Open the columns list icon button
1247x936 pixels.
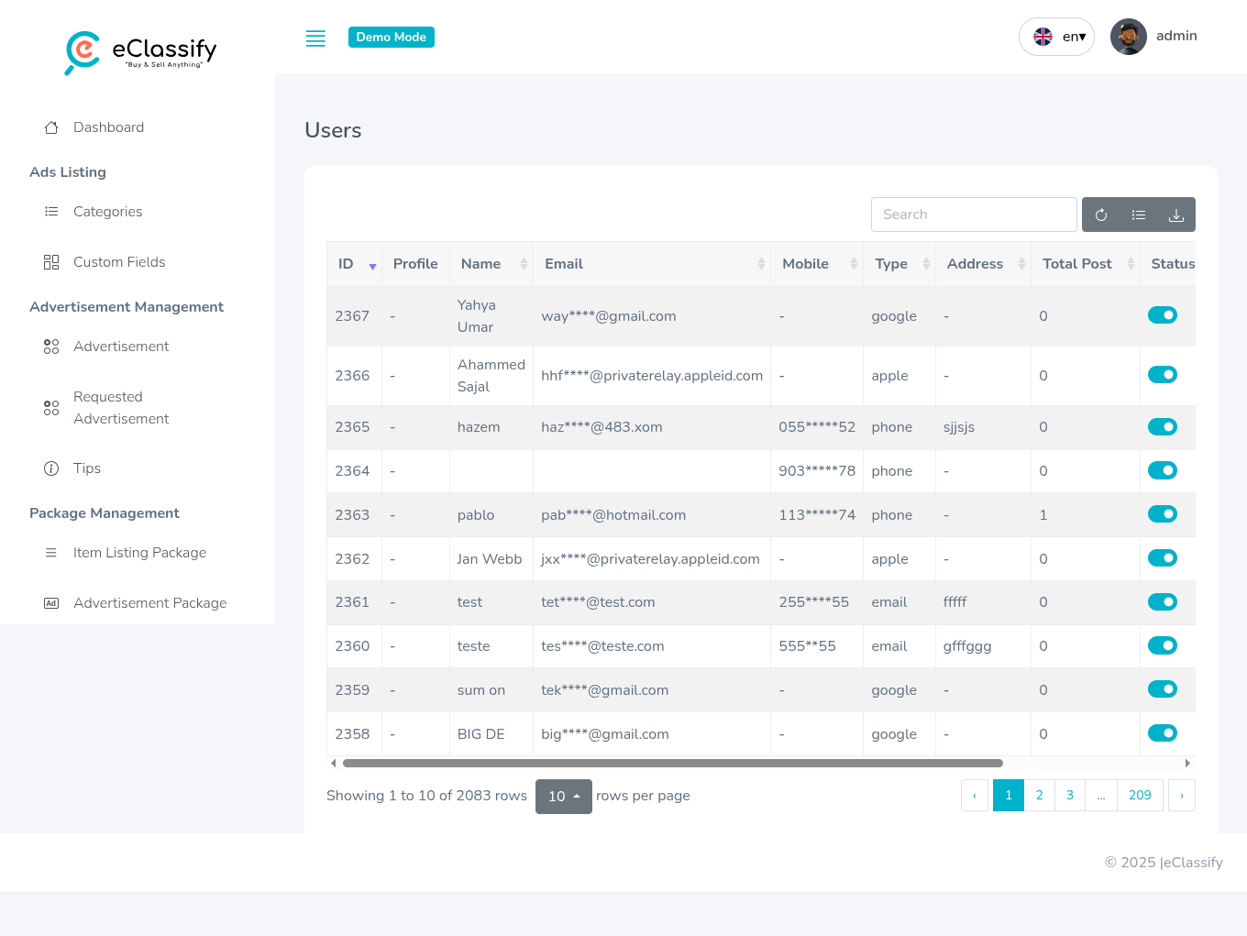click(x=1139, y=215)
